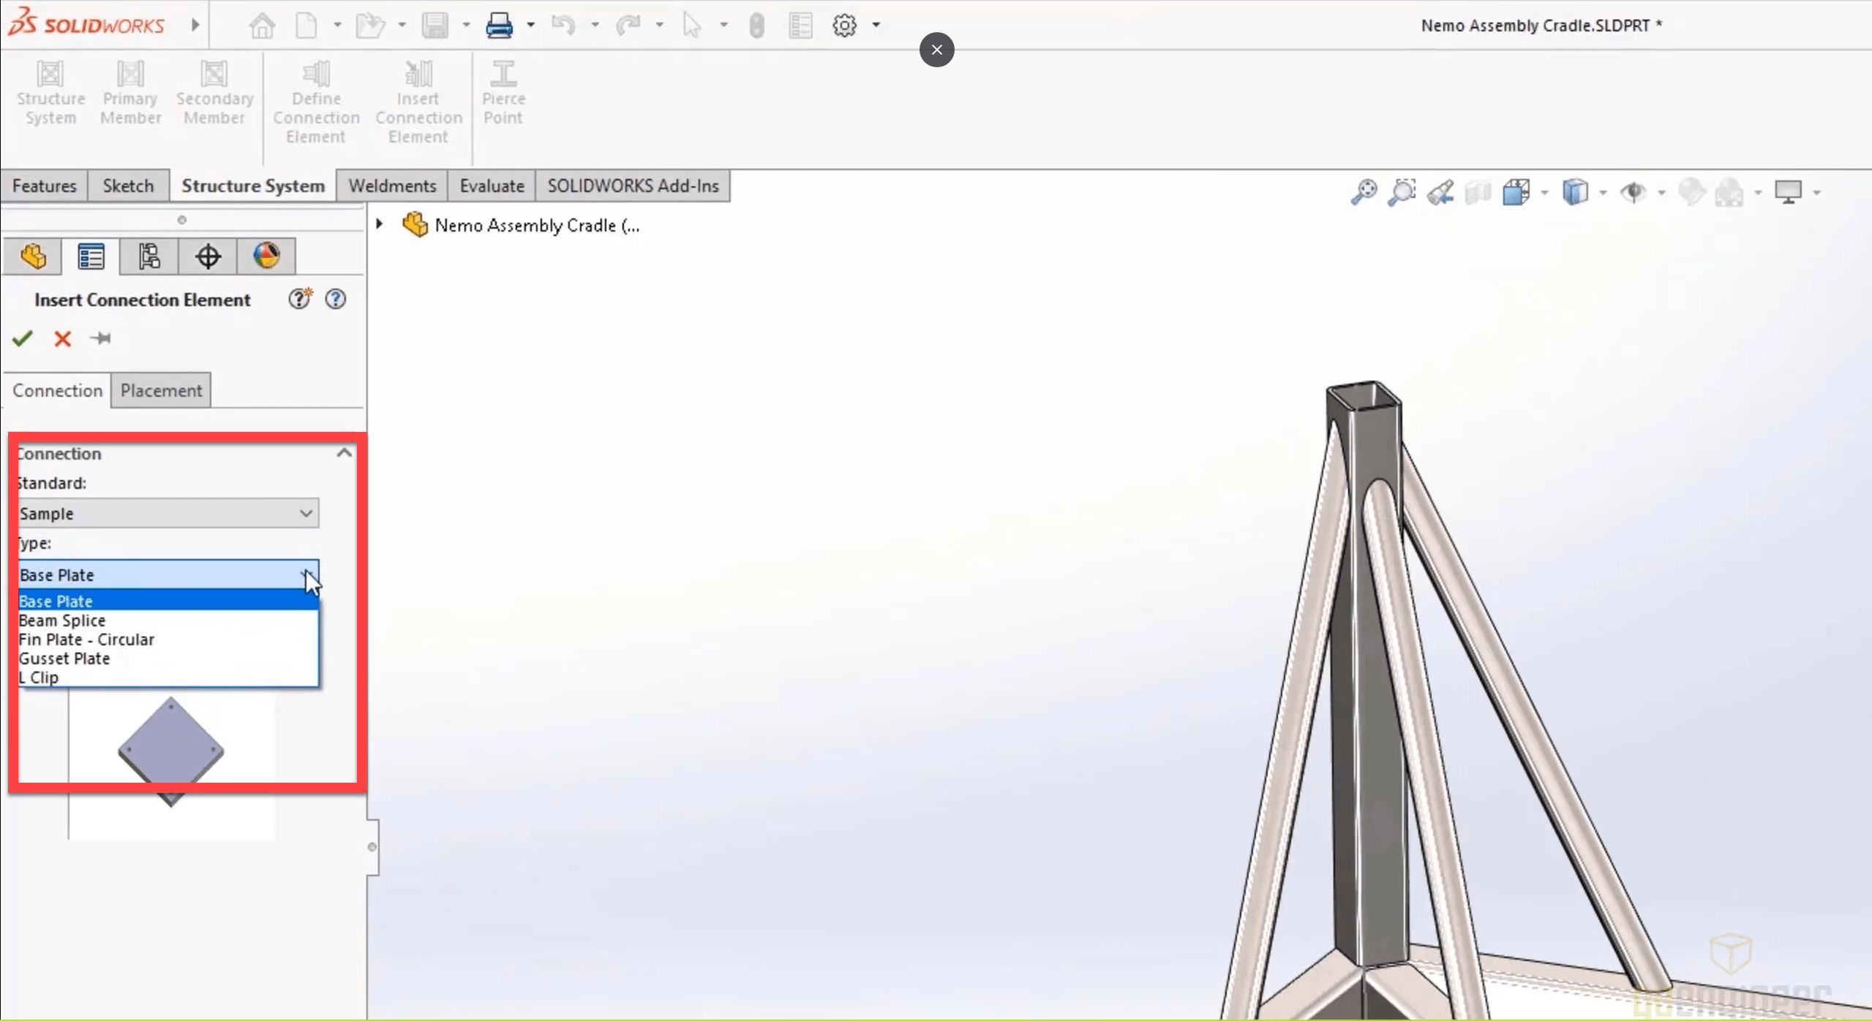Confirm with the green checkmark
The height and width of the screenshot is (1021, 1872).
pyautogui.click(x=23, y=338)
